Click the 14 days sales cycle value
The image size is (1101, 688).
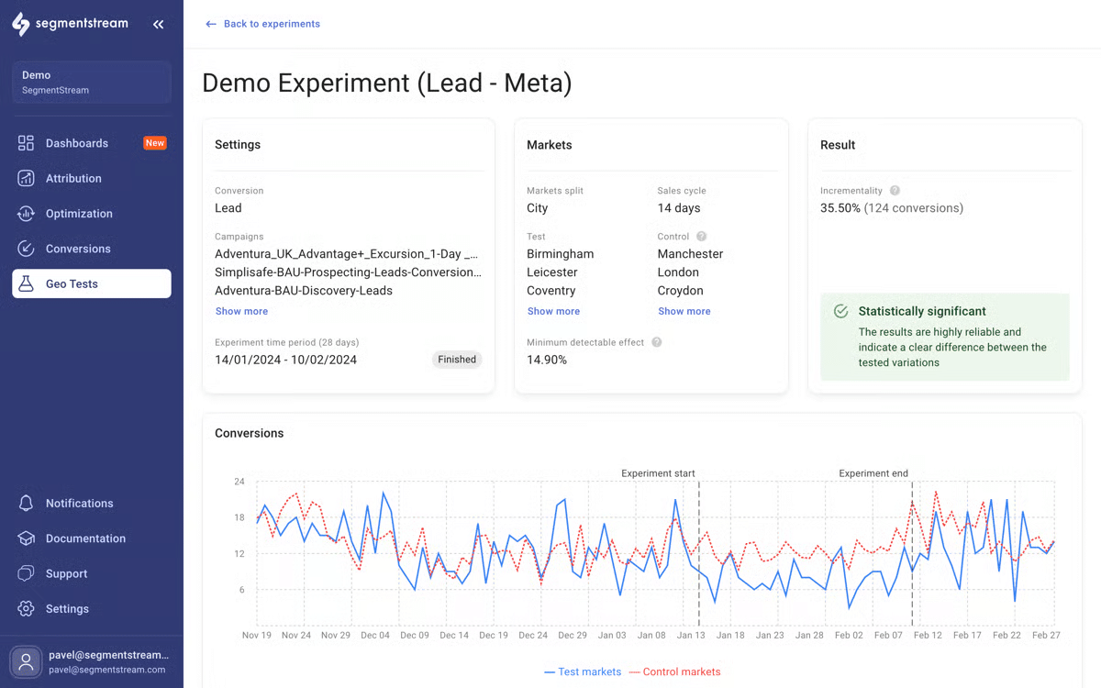pos(679,208)
